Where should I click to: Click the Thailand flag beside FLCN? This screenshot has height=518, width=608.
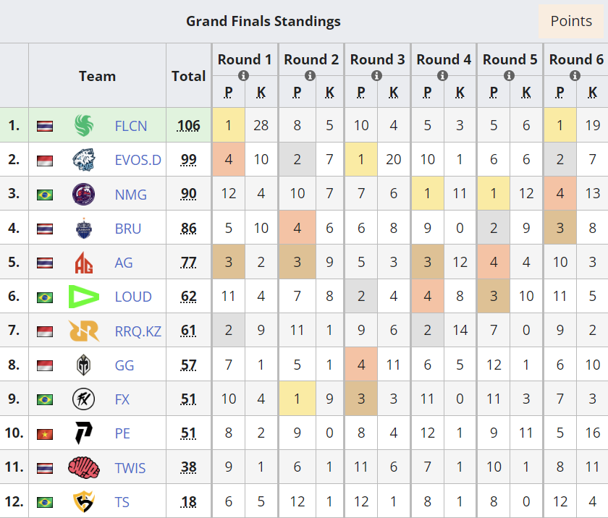click(x=46, y=126)
